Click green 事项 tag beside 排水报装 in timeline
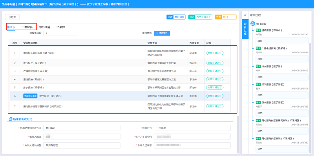314x156 pixels. tap(258, 66)
